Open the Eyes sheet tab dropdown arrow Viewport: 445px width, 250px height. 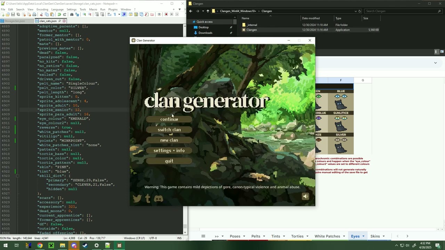(363, 236)
